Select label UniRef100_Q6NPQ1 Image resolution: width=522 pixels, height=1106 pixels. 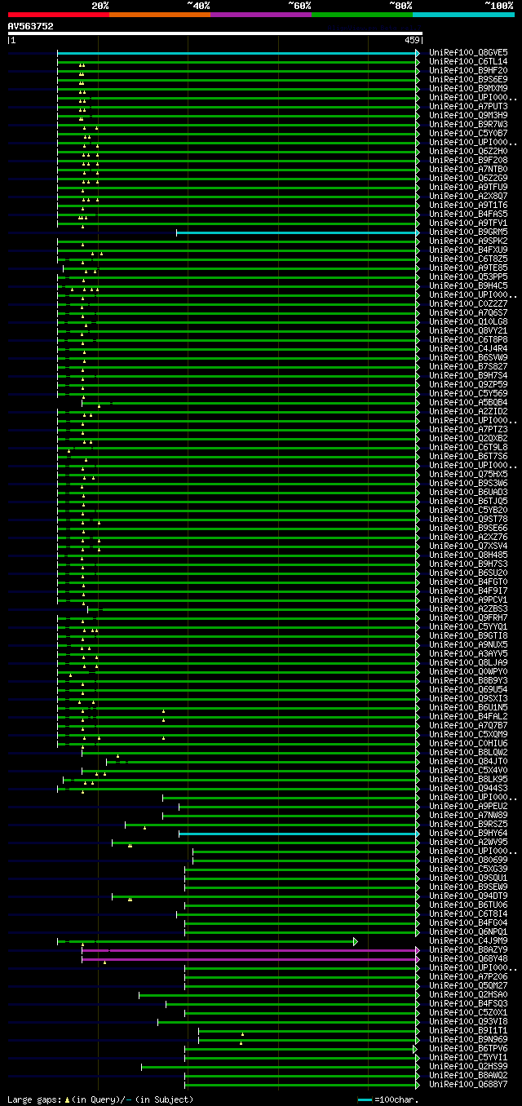(x=468, y=931)
